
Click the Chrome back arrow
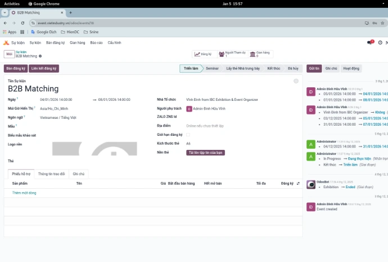[x=5, y=23]
